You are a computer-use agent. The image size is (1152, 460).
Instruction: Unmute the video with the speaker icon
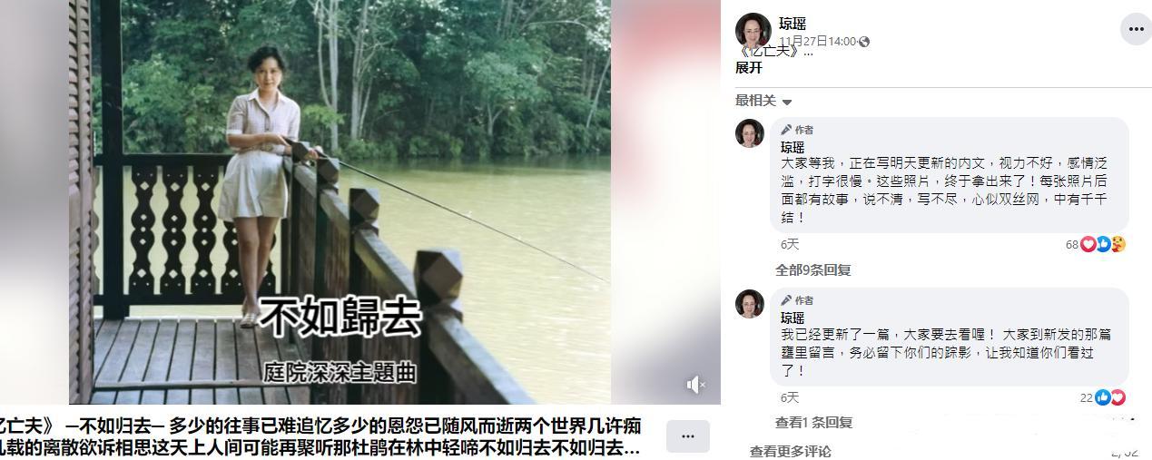pyautogui.click(x=695, y=386)
